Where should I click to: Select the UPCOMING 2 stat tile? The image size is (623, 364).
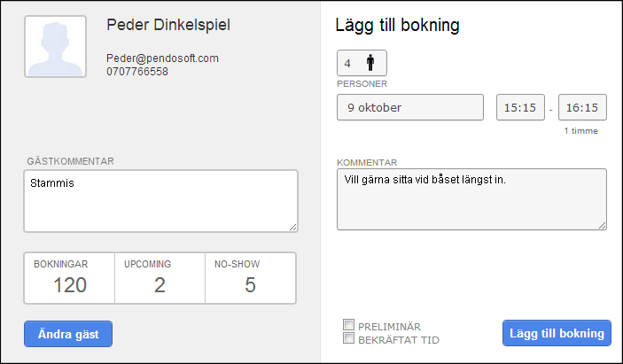pyautogui.click(x=160, y=278)
